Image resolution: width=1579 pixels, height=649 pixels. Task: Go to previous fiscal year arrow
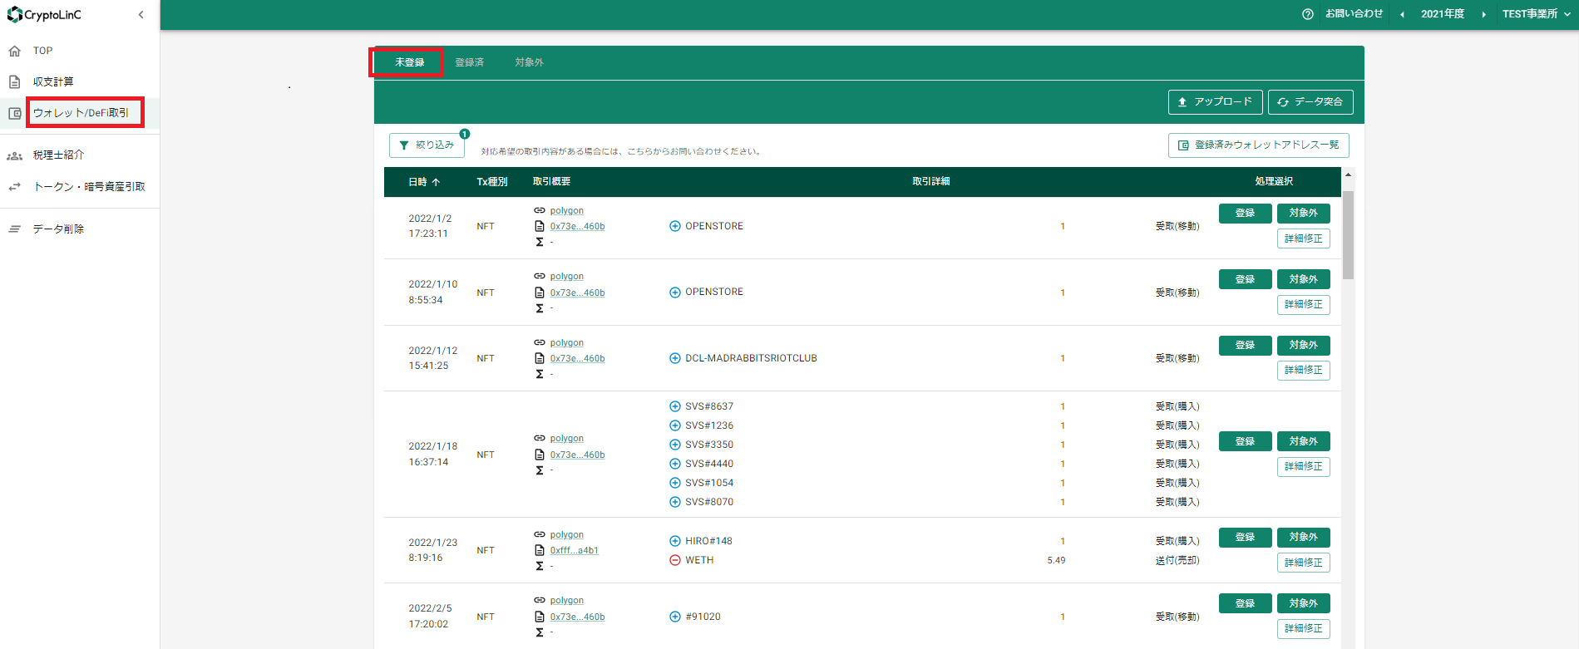[1403, 14]
